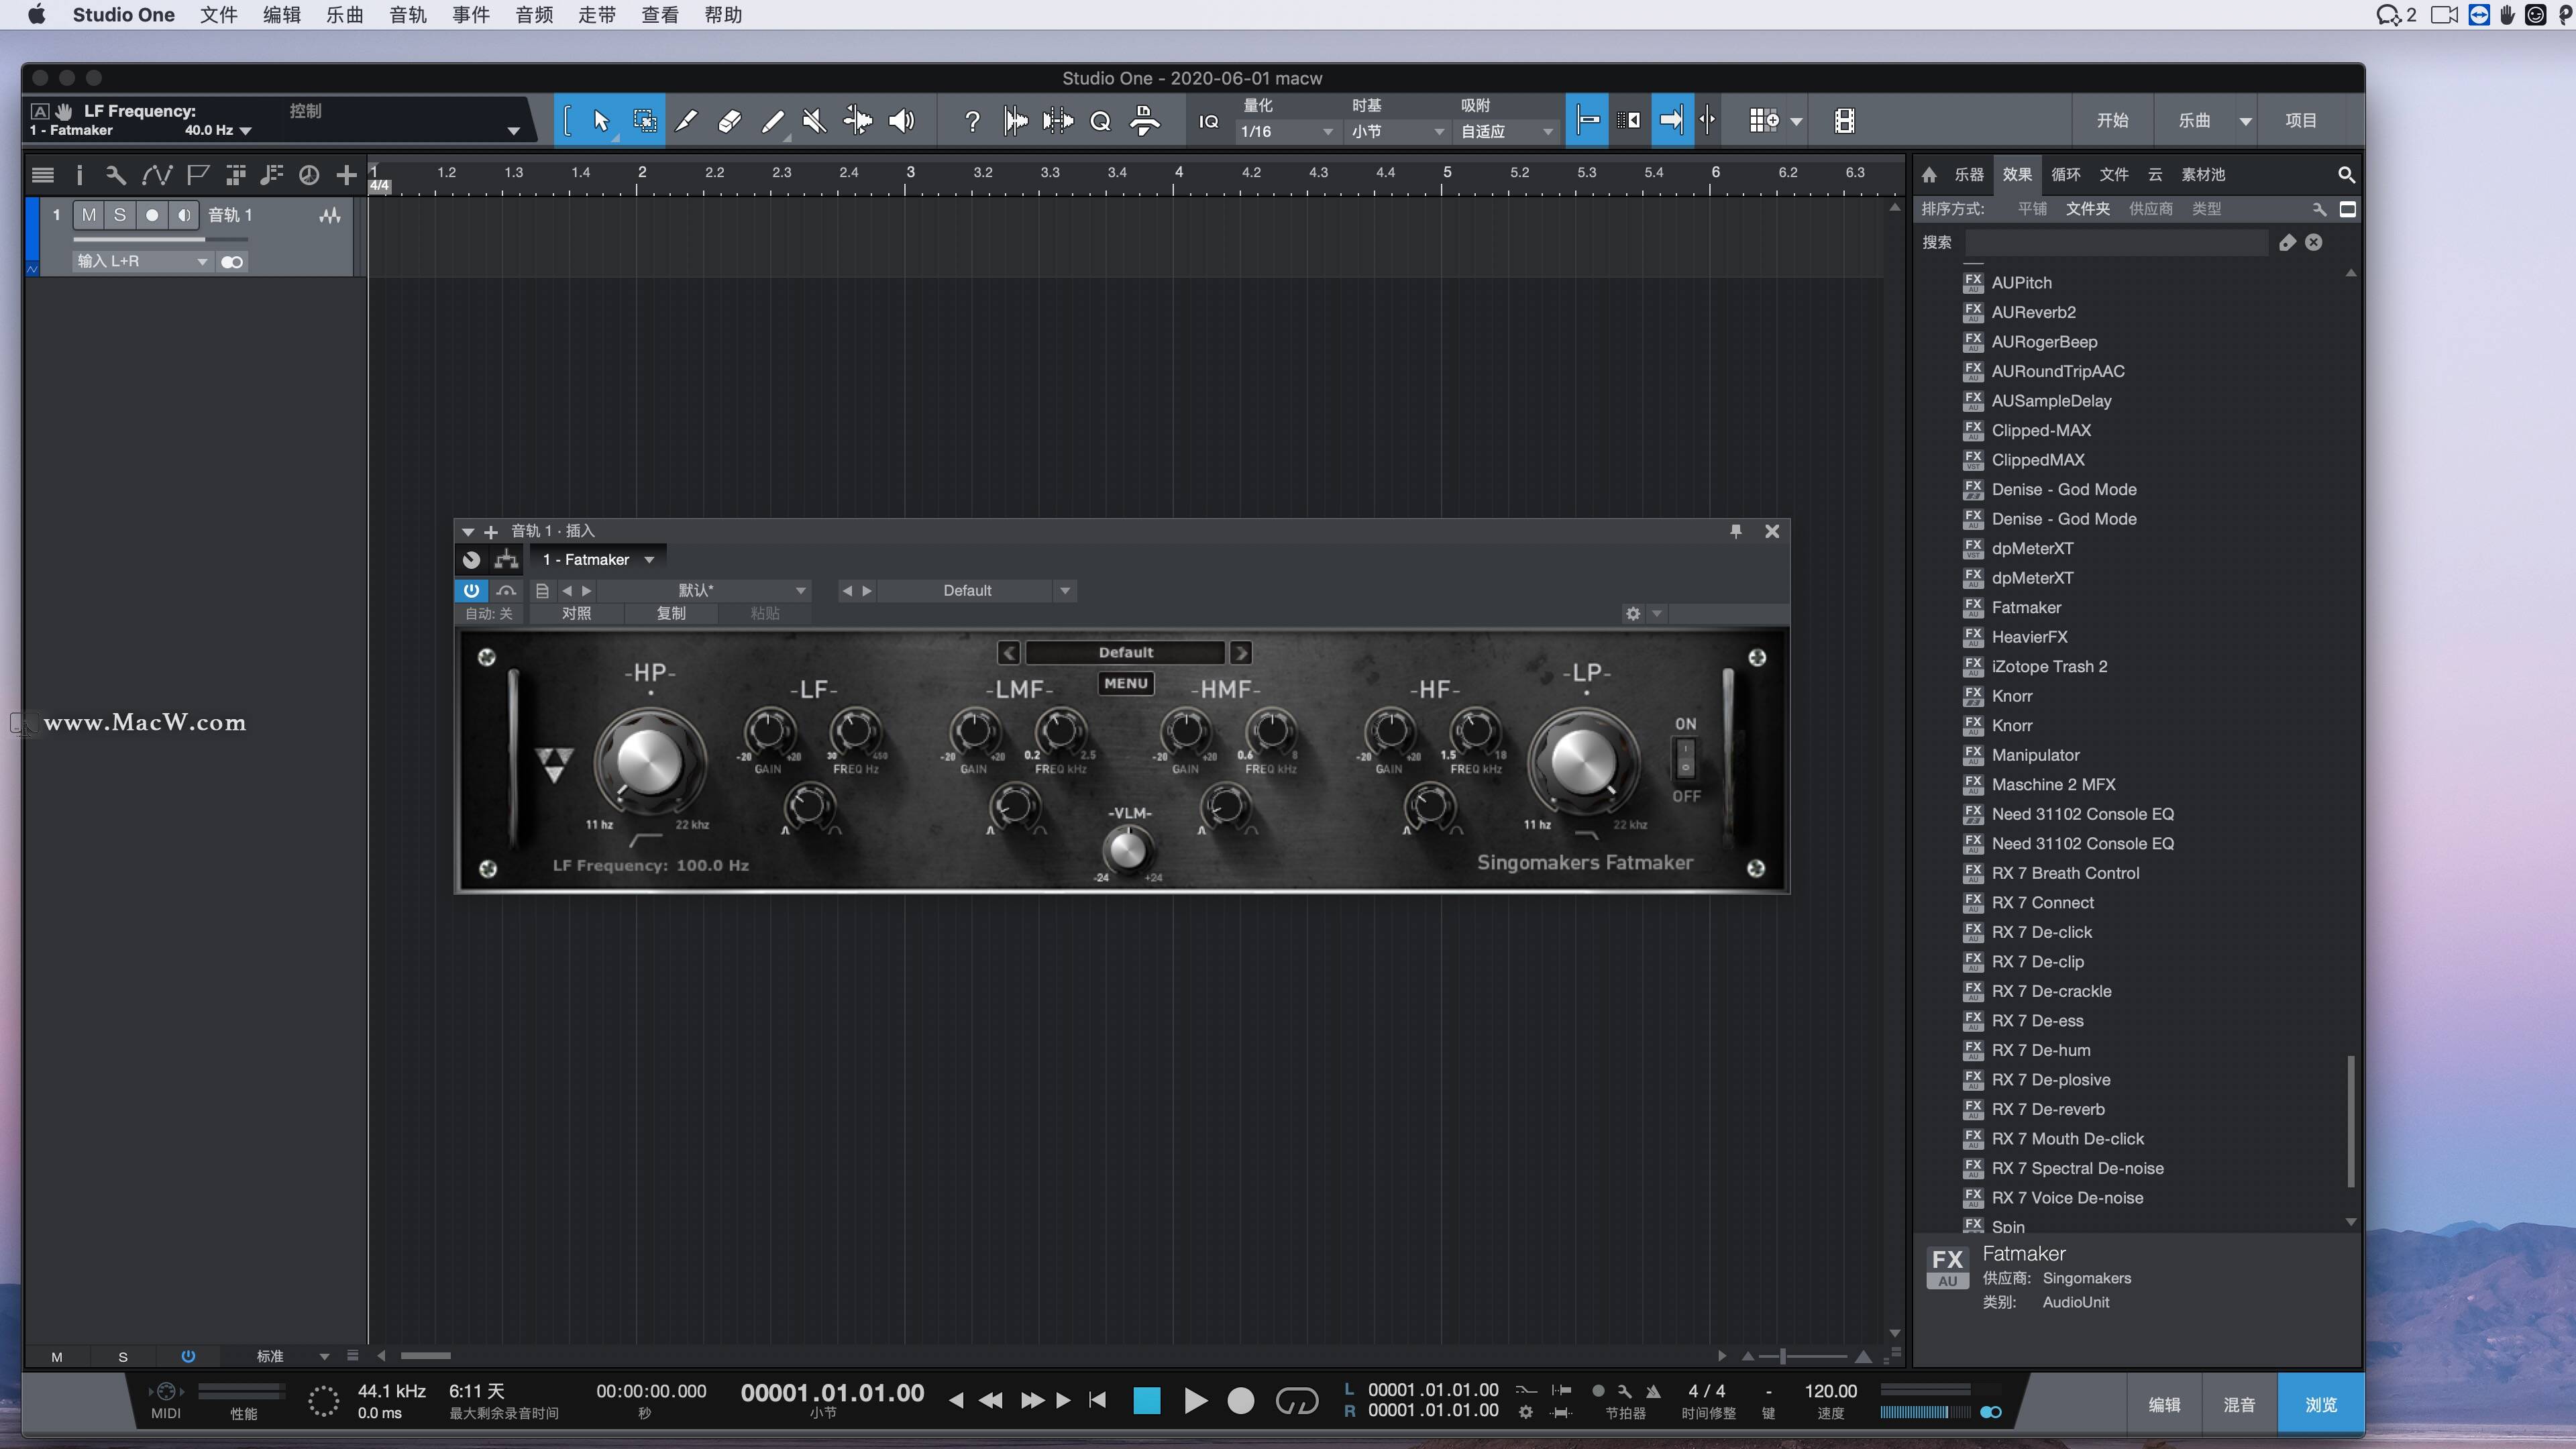Click routing icon in plugin header

pos(507,559)
